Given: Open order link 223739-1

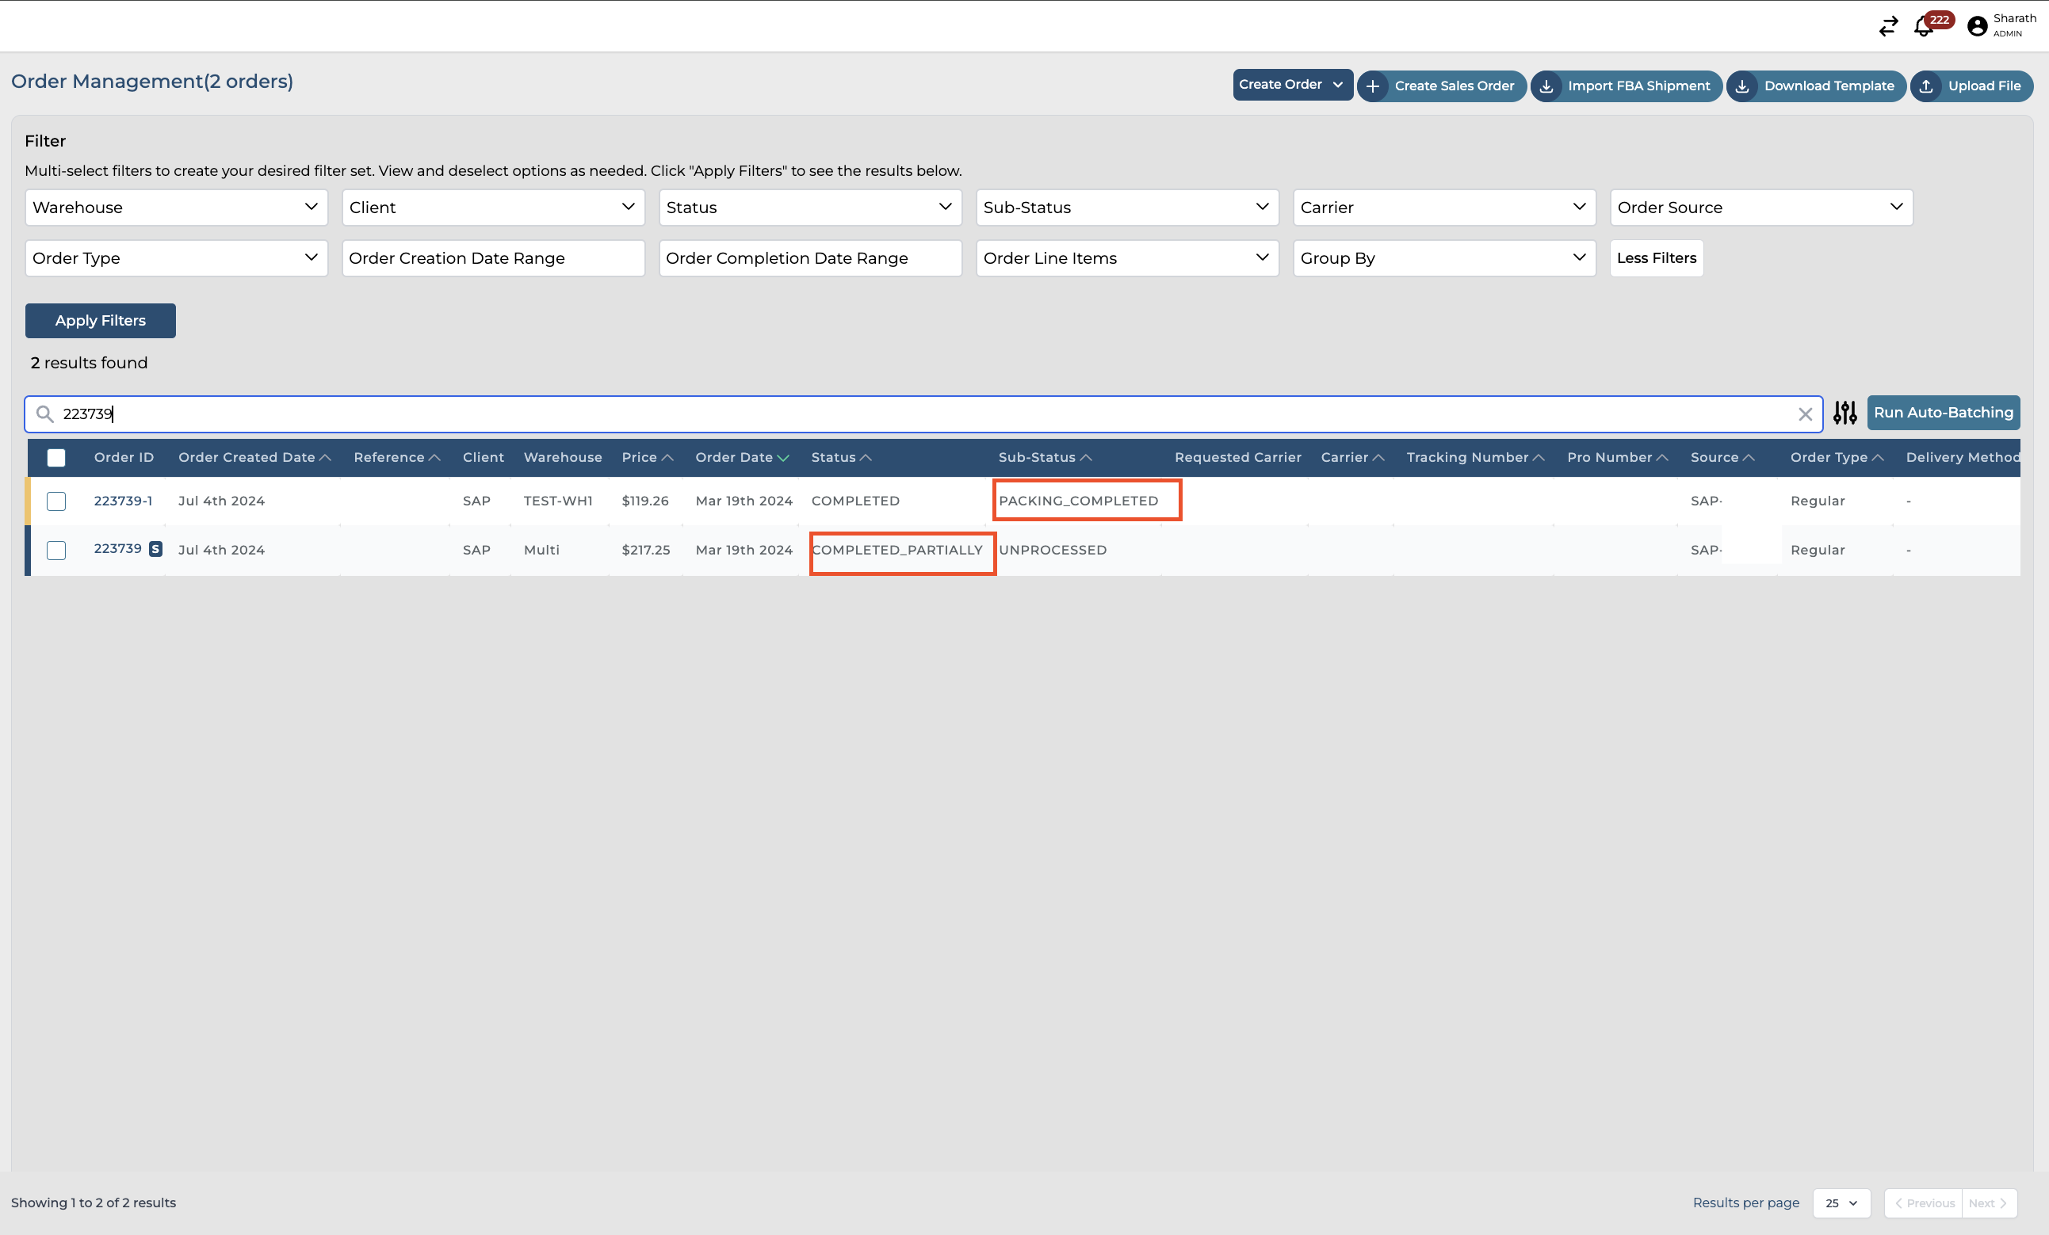Looking at the screenshot, I should (123, 501).
